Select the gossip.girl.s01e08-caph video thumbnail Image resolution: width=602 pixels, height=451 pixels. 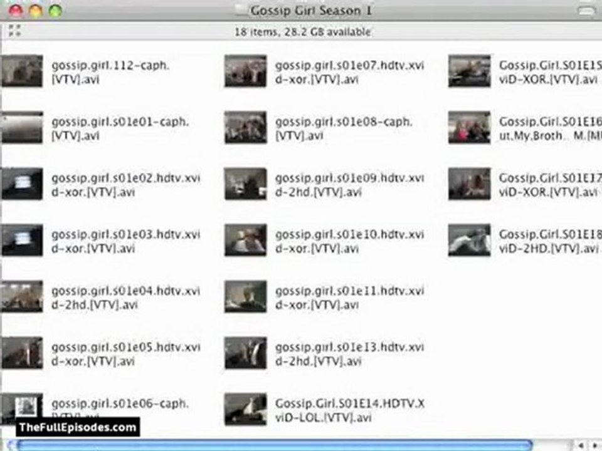coord(245,127)
